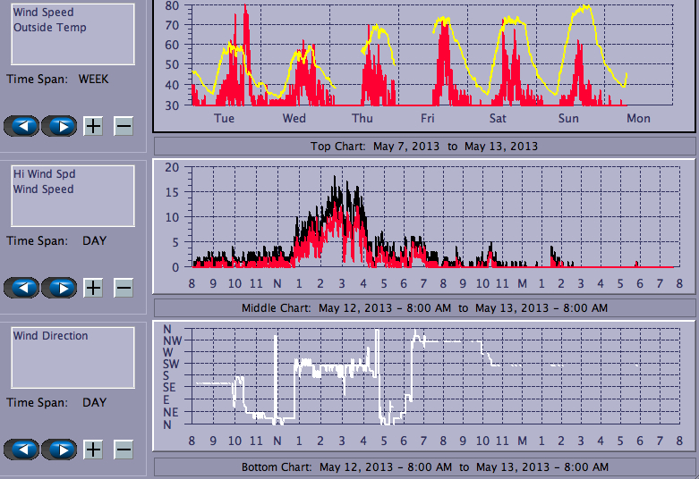Viewport: 699px width, 479px height.
Task: Step the Wind Direction chart forward in time
Action: (59, 449)
